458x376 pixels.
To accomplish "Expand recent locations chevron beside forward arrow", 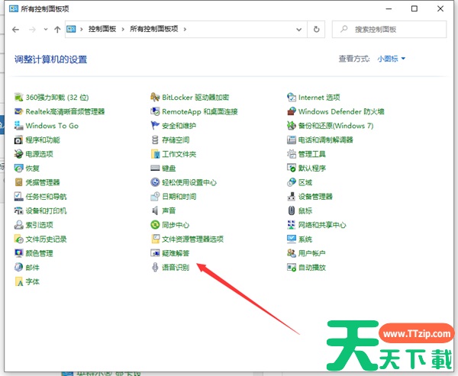I will tap(46, 29).
